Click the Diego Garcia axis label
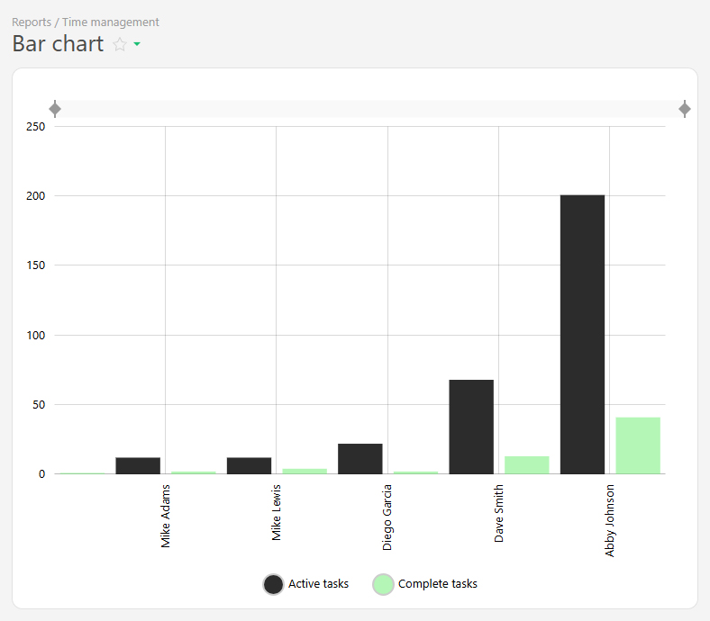The image size is (710, 621). click(387, 517)
